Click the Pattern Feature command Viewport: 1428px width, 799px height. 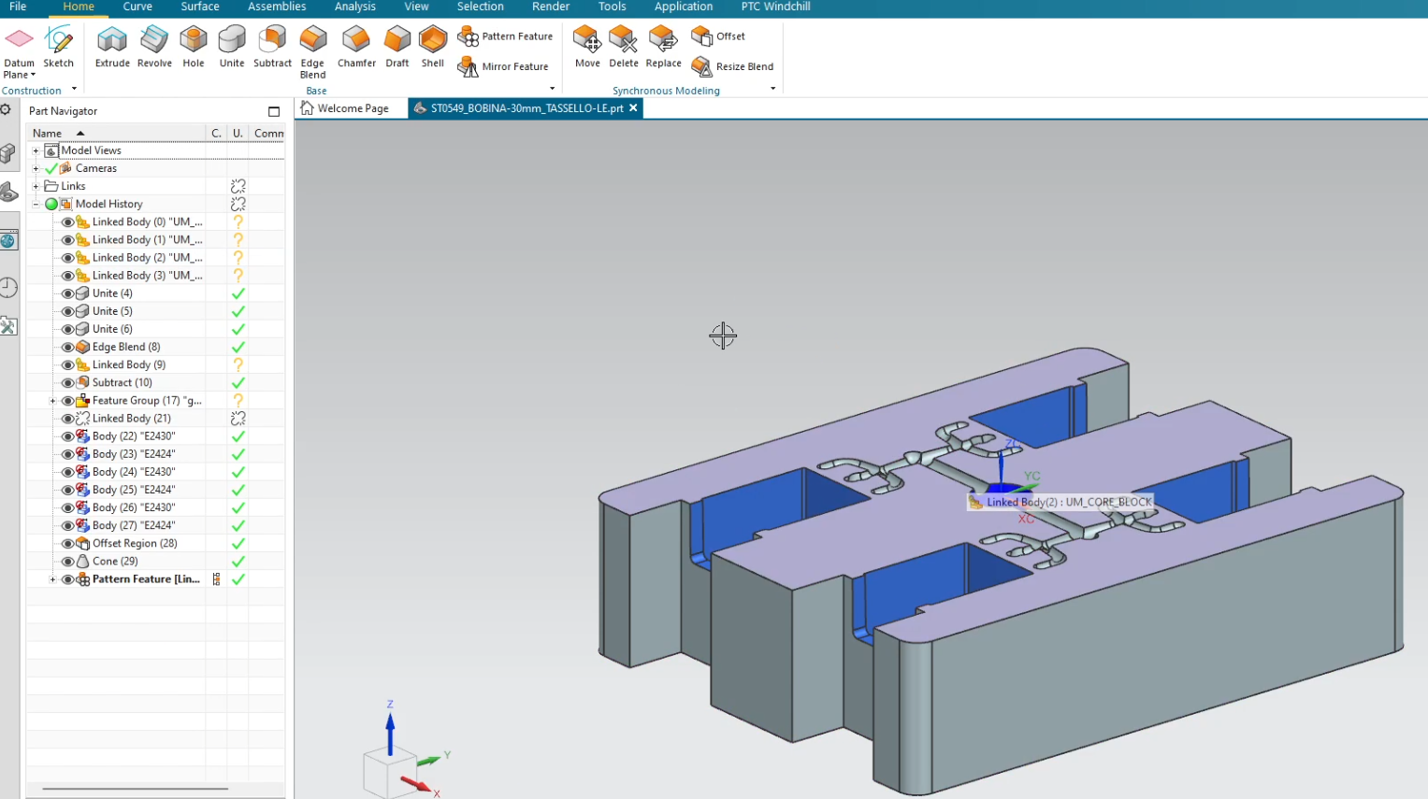506,36
